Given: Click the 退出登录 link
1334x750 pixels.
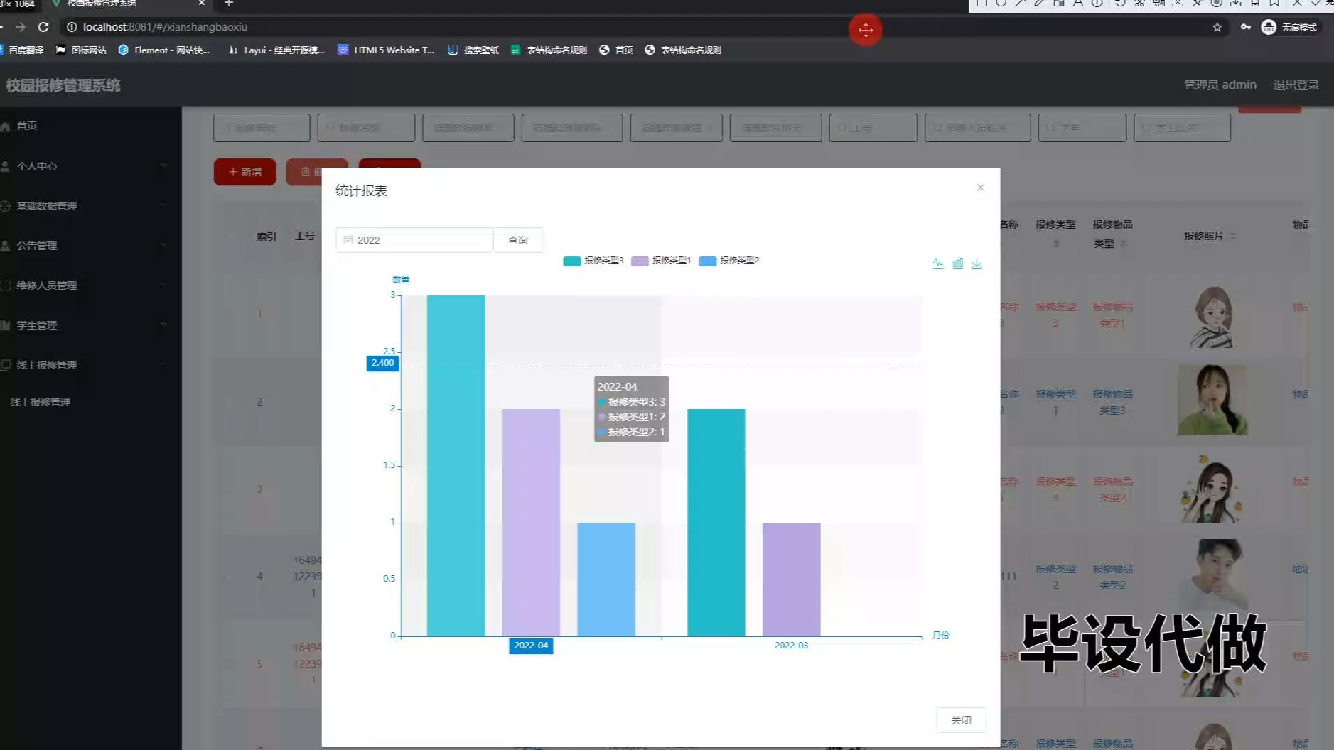Looking at the screenshot, I should [1296, 85].
